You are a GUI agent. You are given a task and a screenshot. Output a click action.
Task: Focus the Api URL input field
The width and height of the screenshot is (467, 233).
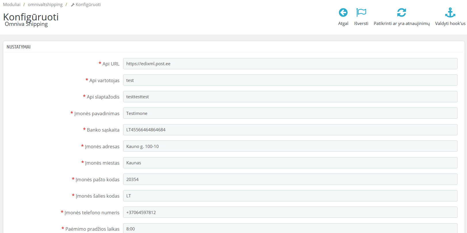click(290, 64)
